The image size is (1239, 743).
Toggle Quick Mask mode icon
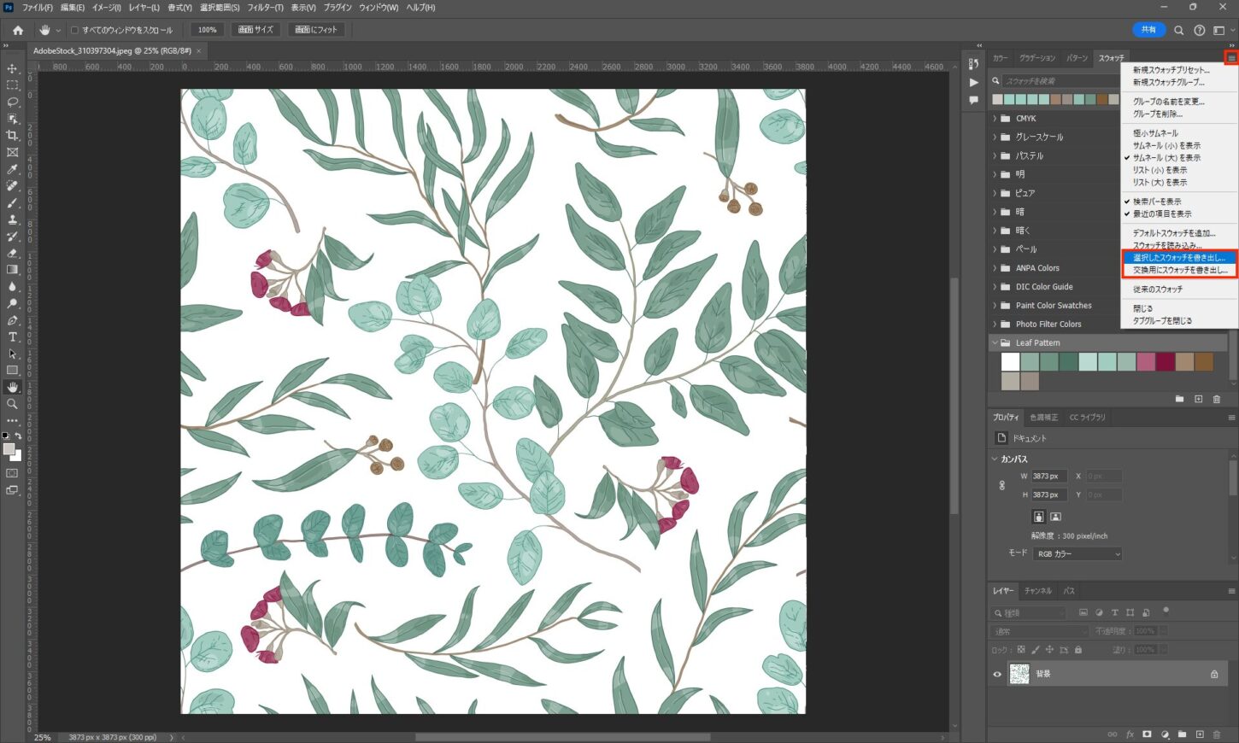click(x=12, y=473)
